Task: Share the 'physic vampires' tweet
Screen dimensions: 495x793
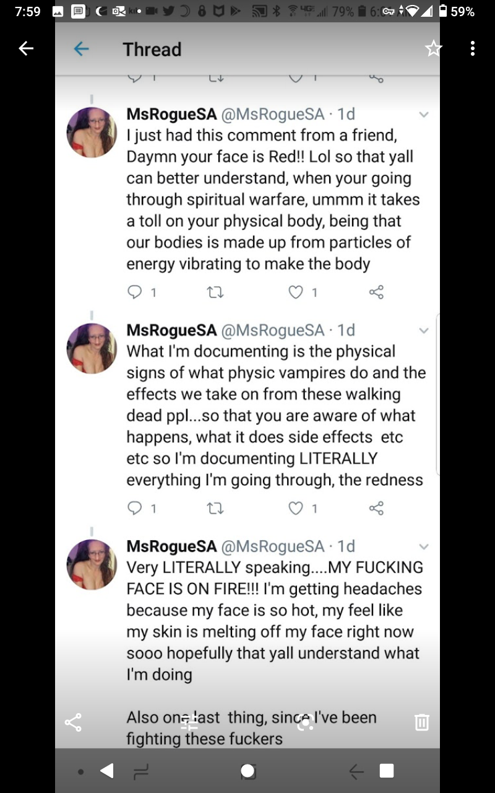Action: tap(376, 508)
